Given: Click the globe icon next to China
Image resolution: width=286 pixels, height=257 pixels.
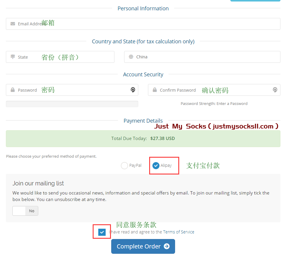Looking at the screenshot, I should pyautogui.click(x=131, y=57).
